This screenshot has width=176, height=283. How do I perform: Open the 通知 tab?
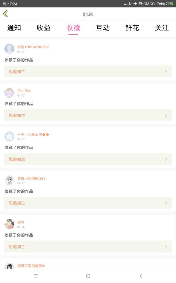click(14, 28)
